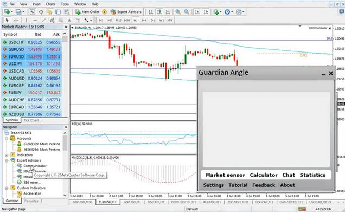Select the Vertical Line drawing tool
Viewport: 345px width, 213px height.
tap(26, 20)
